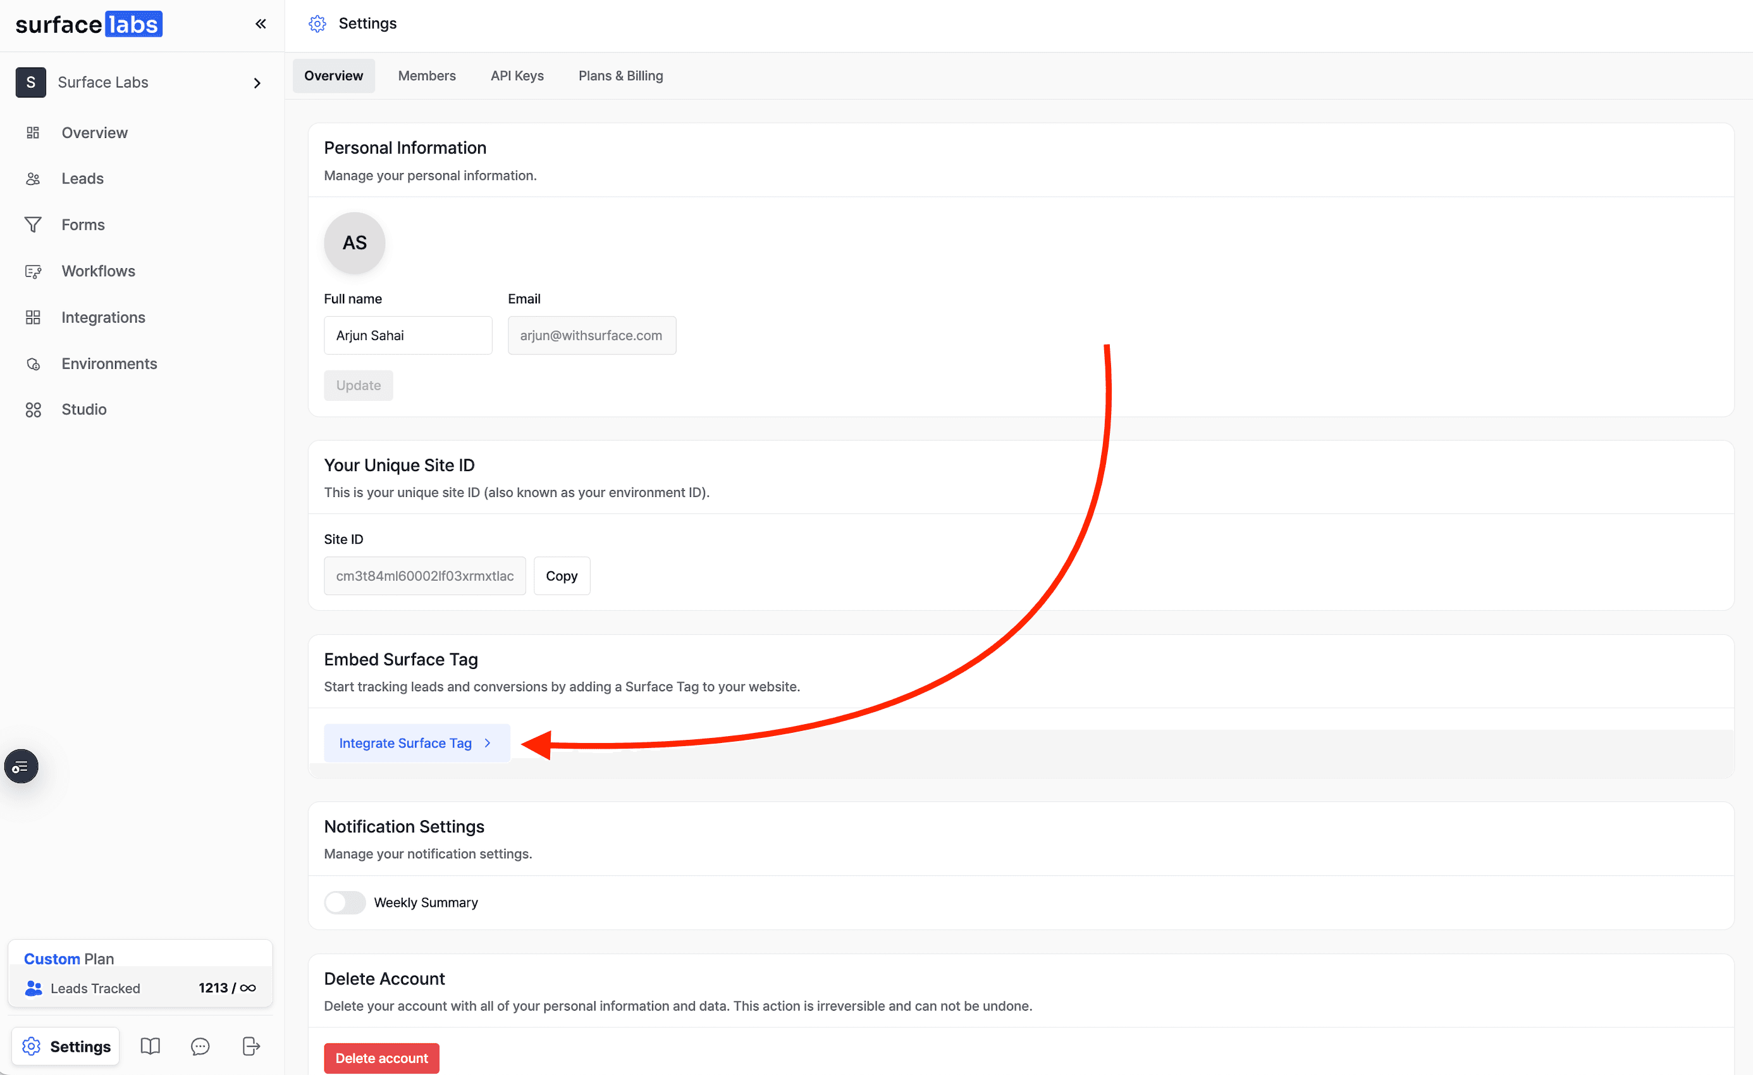Click the Surface Labs workspace avatar S

[x=30, y=83]
